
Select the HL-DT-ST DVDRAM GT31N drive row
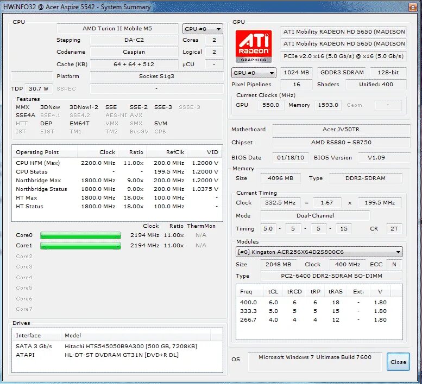click(117, 355)
